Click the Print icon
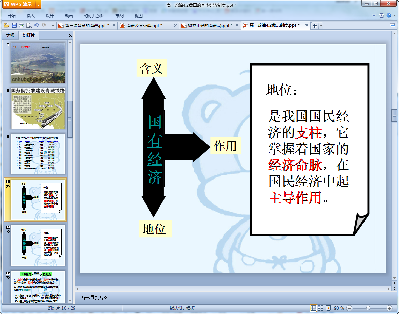 22,25
